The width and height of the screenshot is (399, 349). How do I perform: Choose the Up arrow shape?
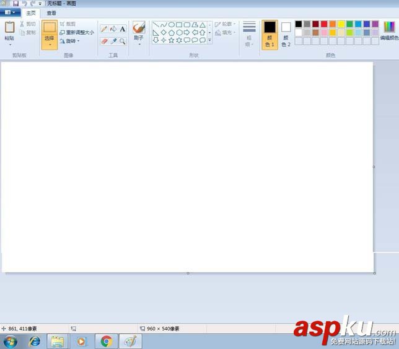[x=203, y=33]
